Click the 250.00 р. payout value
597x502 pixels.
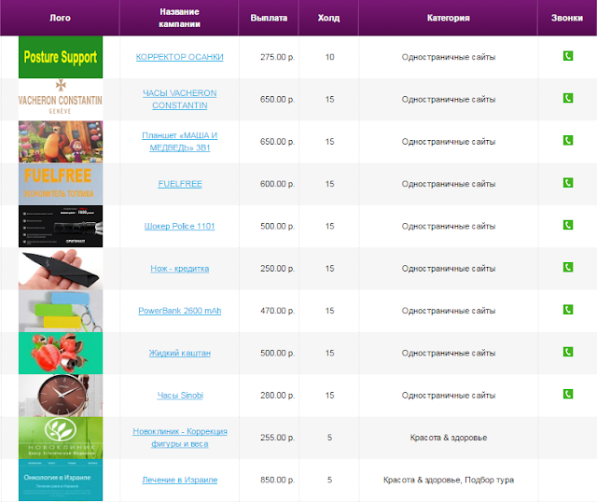278,268
